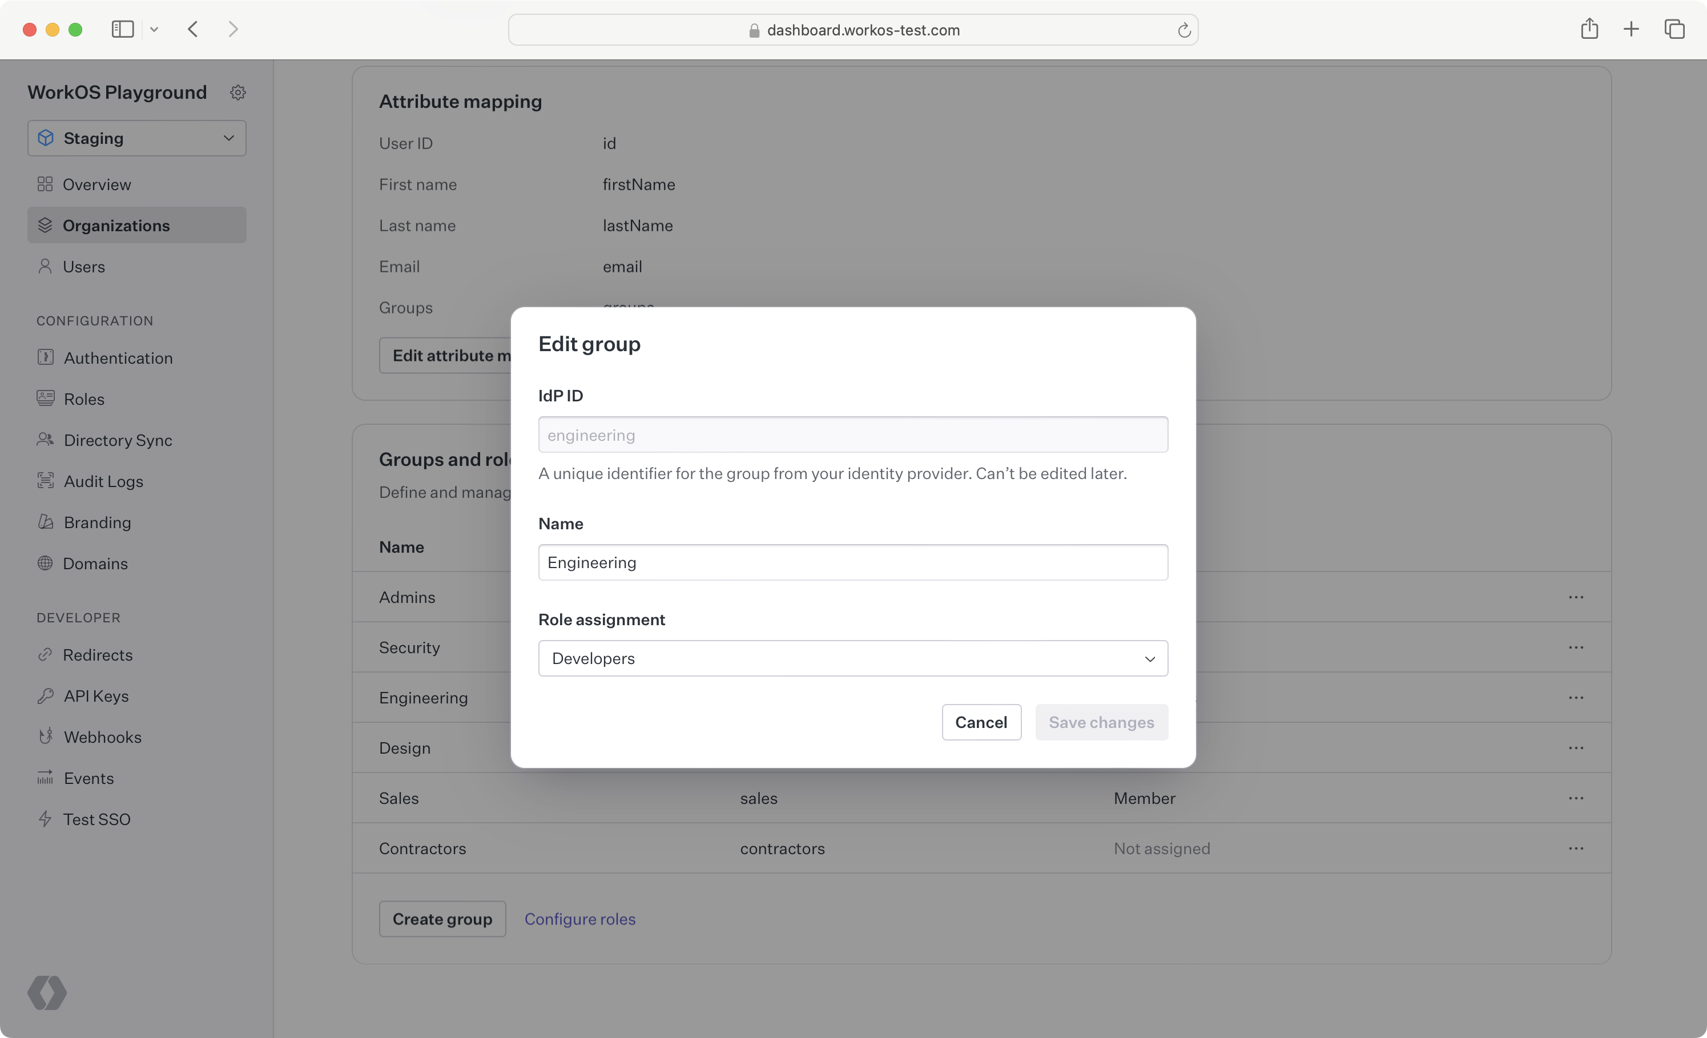Click the Cancel button in Edit group
Image resolution: width=1707 pixels, height=1038 pixels.
981,722
